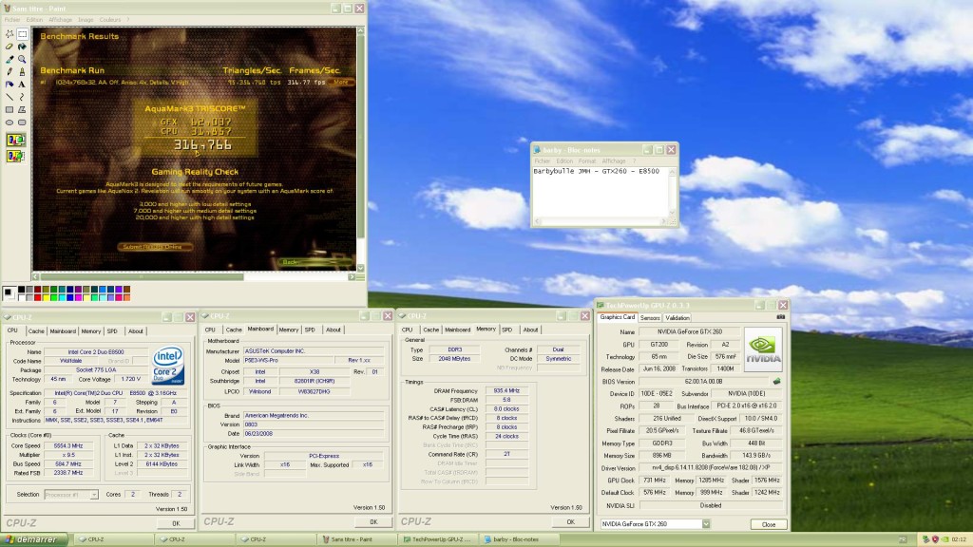Open the About tab in the middle CPU-Z window
This screenshot has height=547, width=973.
pyautogui.click(x=334, y=330)
